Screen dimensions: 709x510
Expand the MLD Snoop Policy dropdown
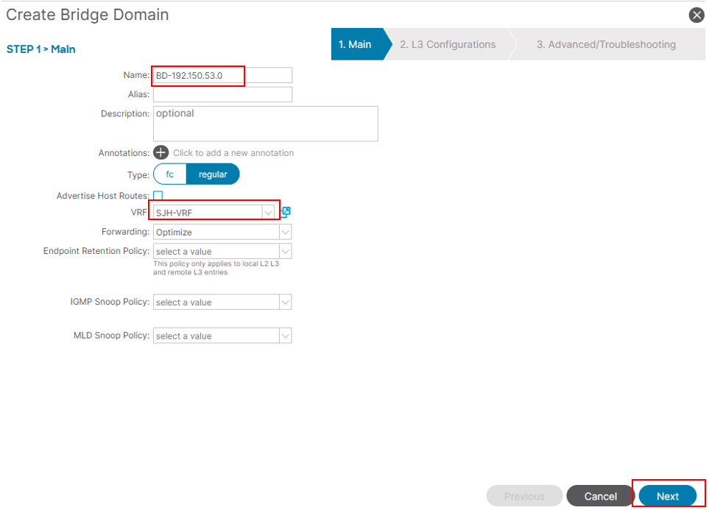pos(285,336)
